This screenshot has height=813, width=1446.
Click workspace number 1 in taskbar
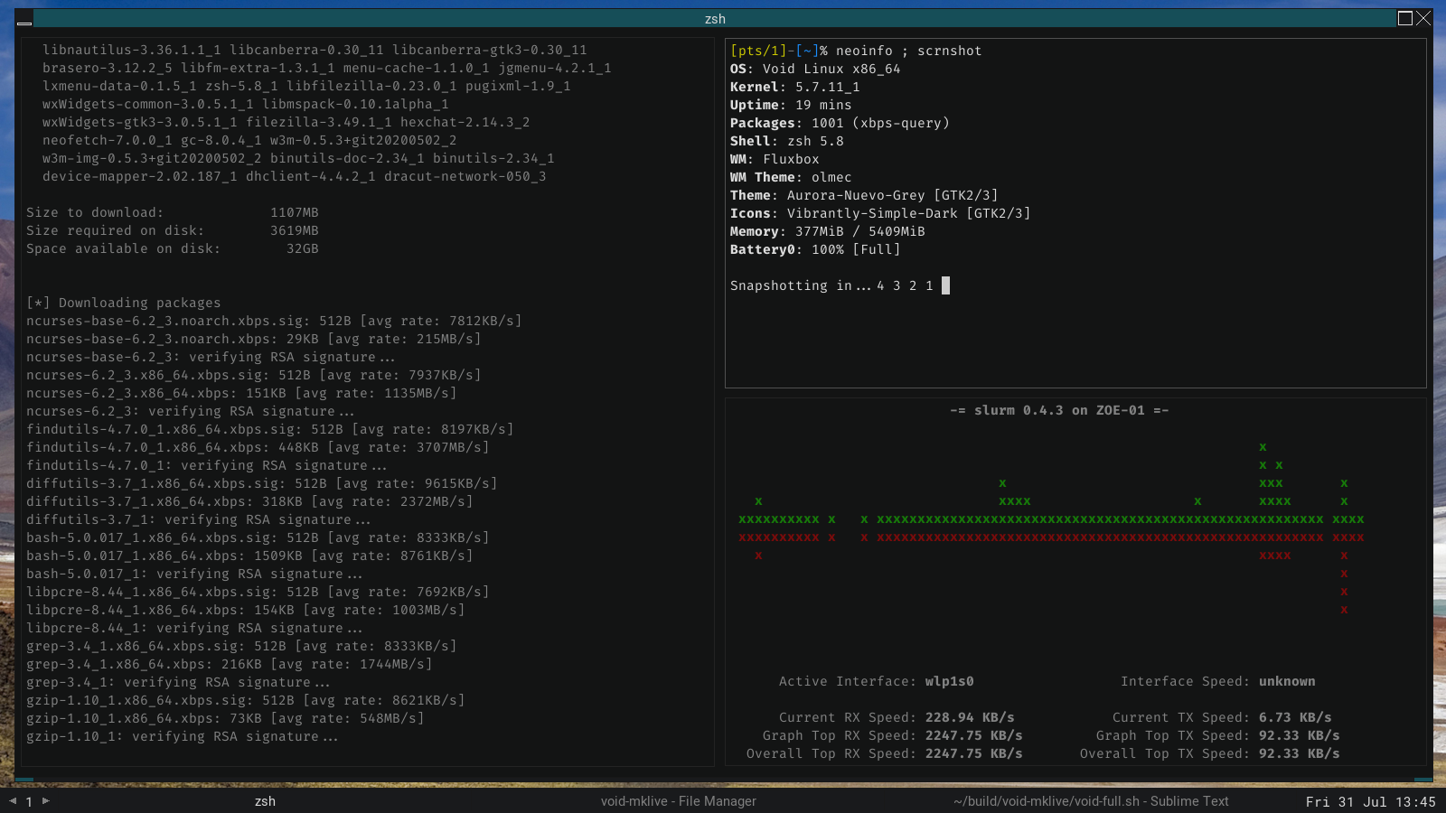coord(29,801)
